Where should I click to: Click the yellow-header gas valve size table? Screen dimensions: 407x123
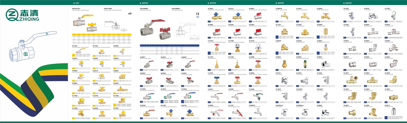101,39
